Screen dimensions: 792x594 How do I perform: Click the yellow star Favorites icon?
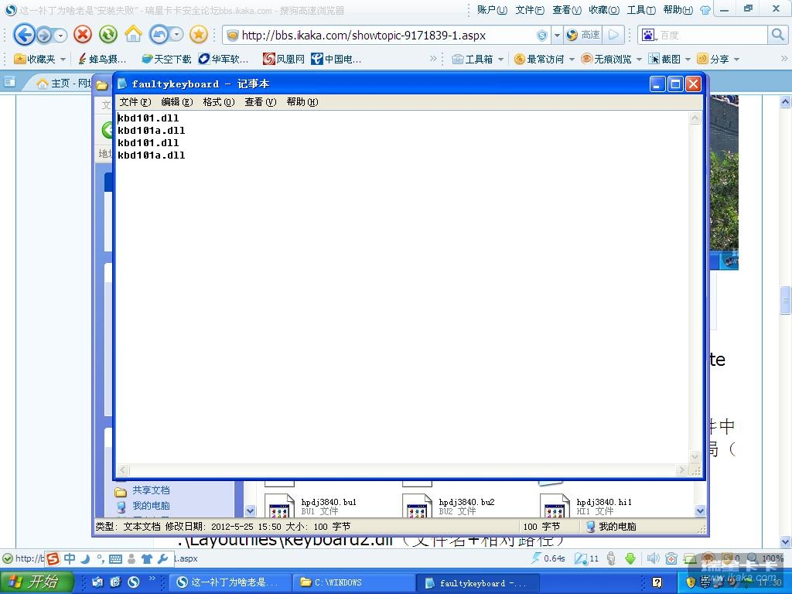pyautogui.click(x=199, y=35)
